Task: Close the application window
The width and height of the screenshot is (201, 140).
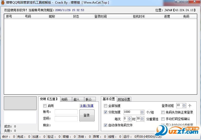Action: click(x=194, y=2)
